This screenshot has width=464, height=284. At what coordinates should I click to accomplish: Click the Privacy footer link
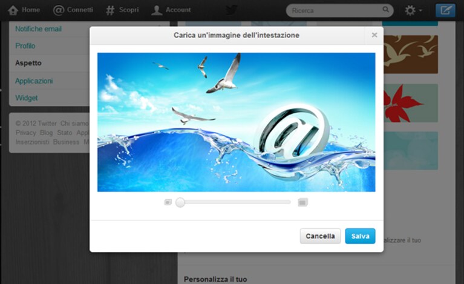point(26,133)
